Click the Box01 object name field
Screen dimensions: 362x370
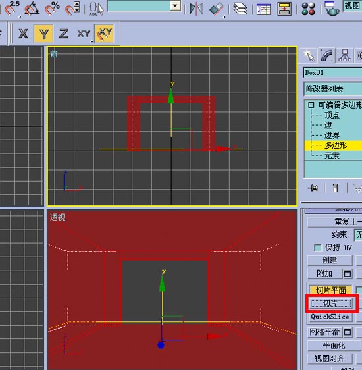(332, 72)
